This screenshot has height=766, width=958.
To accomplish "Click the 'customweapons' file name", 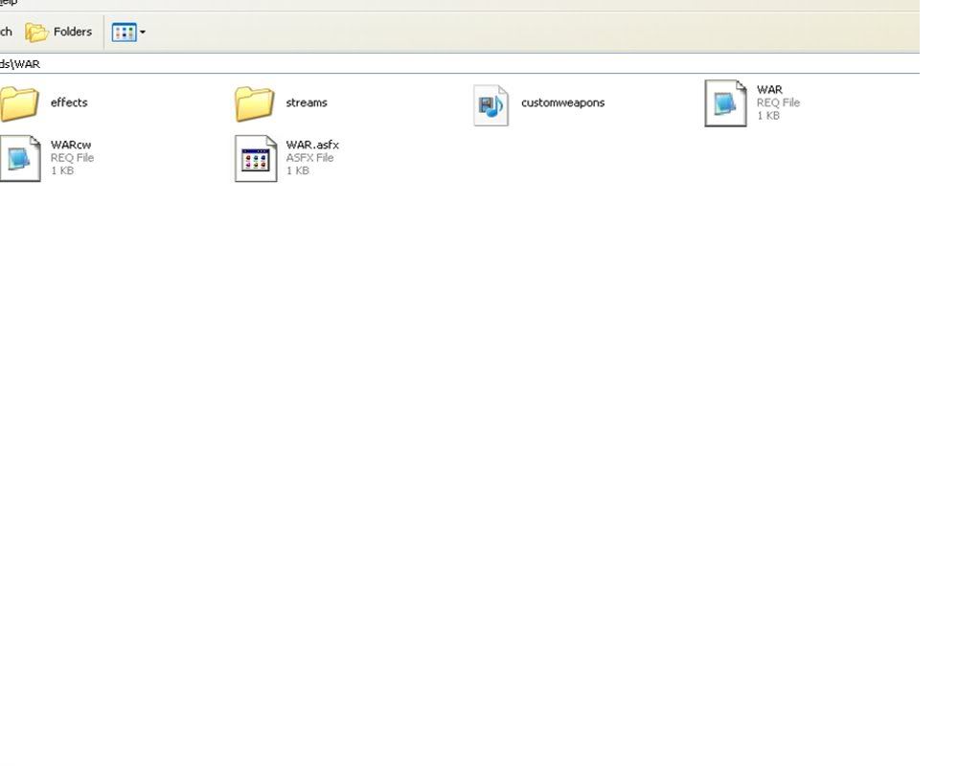I will (x=562, y=102).
